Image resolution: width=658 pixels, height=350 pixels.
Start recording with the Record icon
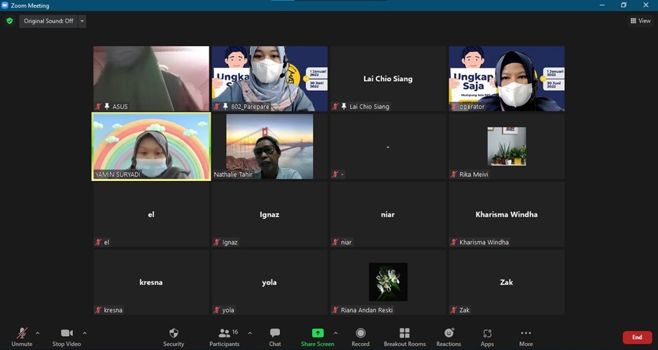(x=360, y=333)
